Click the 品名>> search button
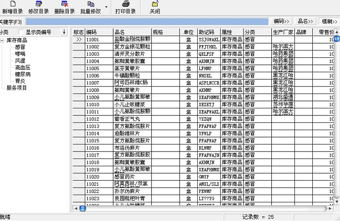Viewport: 340px width, 221px height. [x=305, y=21]
